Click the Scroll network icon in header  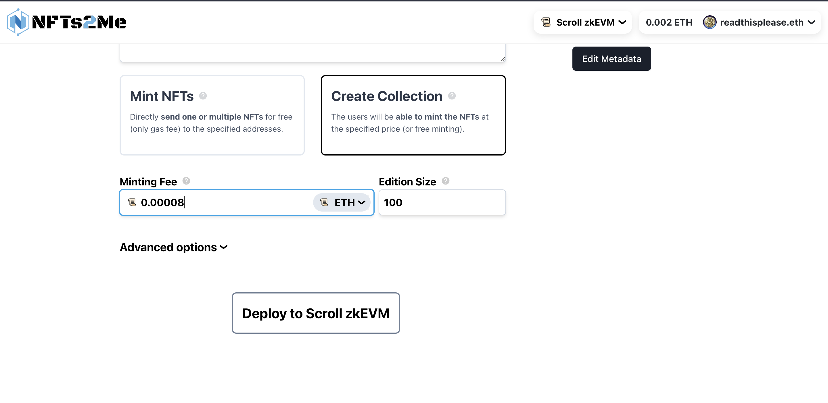click(x=546, y=22)
